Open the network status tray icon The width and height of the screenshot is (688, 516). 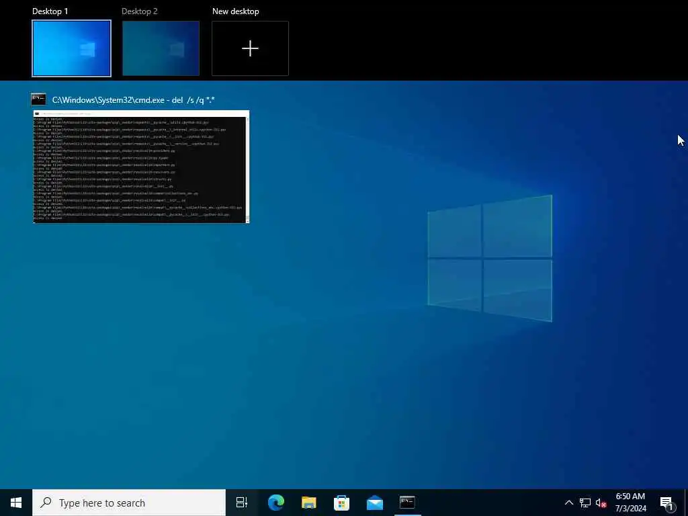tap(585, 503)
